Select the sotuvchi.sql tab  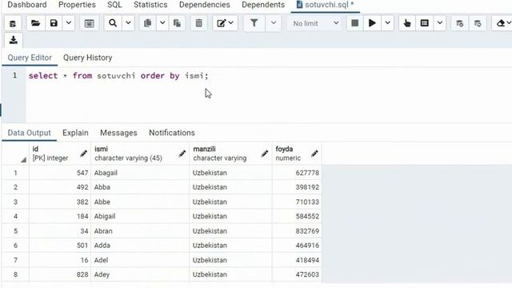click(x=326, y=5)
